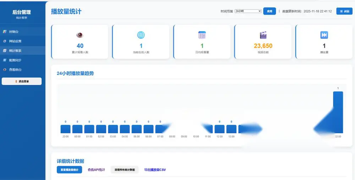Image resolution: width=355 pixels, height=180 pixels.
Task: Click the 2025-11-18 22:41:12 update timestamp
Action: click(x=318, y=11)
